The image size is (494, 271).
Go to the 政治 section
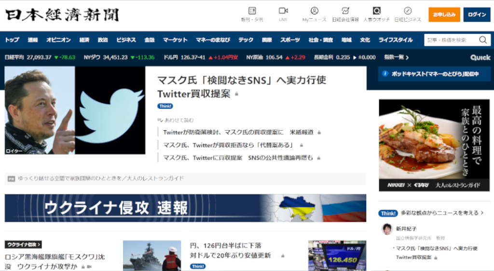103,40
